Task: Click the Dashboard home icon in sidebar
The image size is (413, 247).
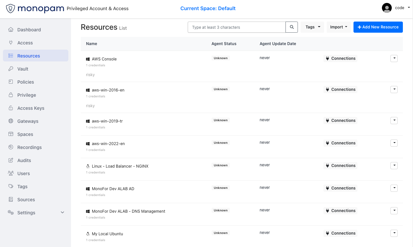Action: point(11,30)
